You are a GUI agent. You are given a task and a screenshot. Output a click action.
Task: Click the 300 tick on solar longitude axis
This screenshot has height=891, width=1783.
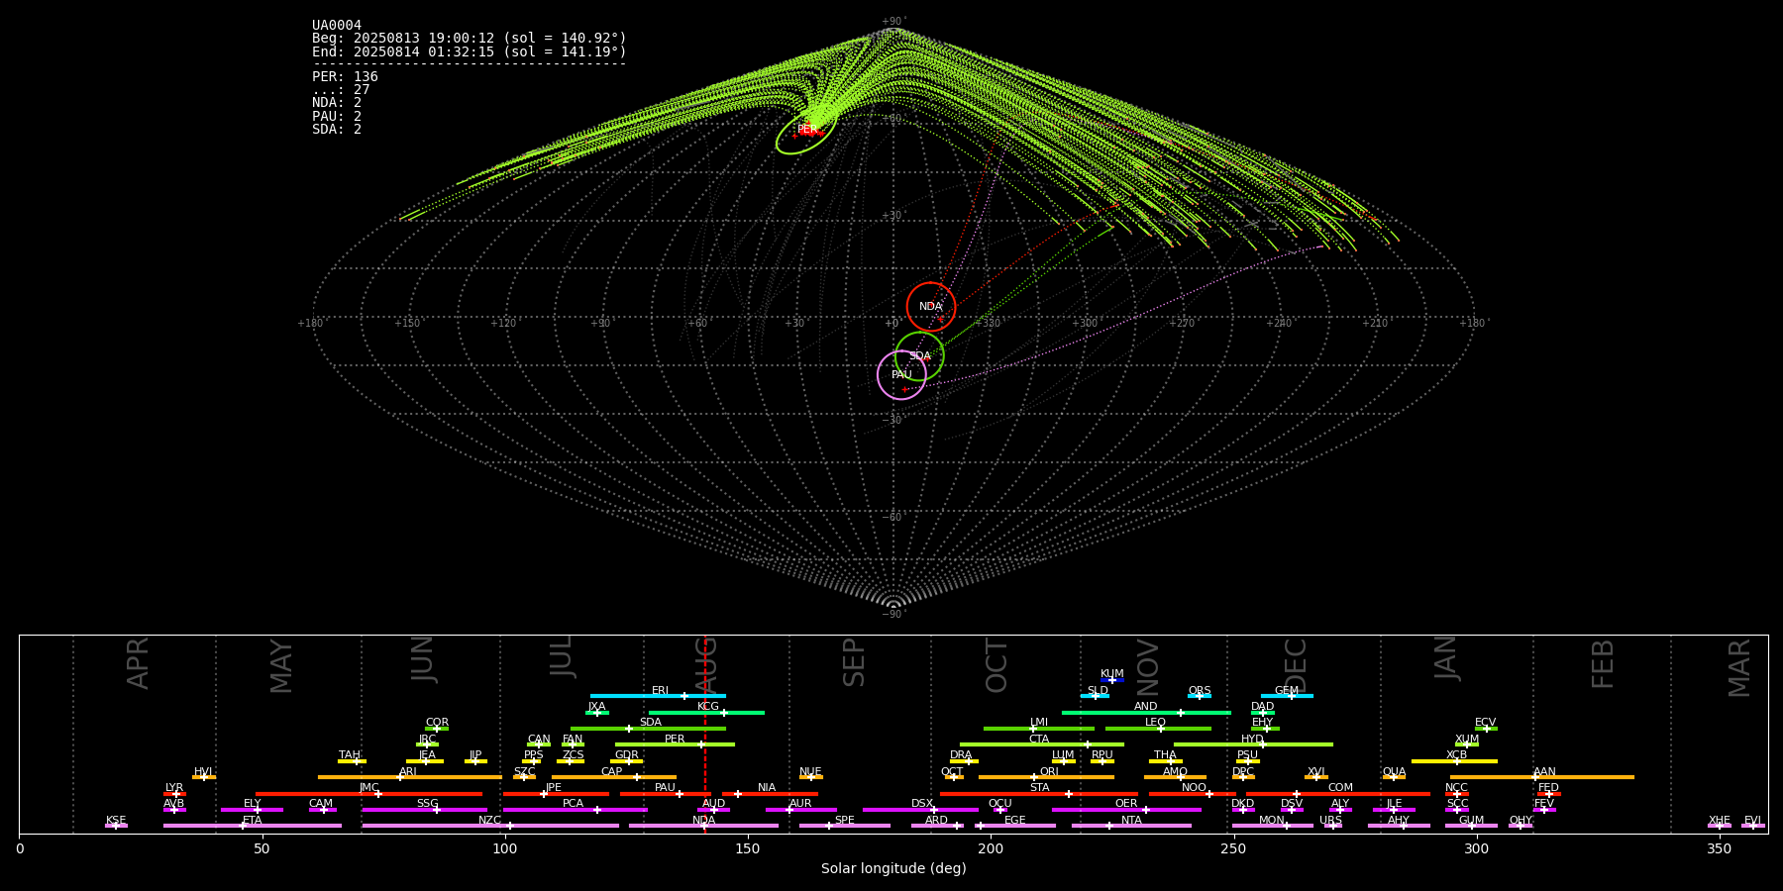[x=1476, y=849]
